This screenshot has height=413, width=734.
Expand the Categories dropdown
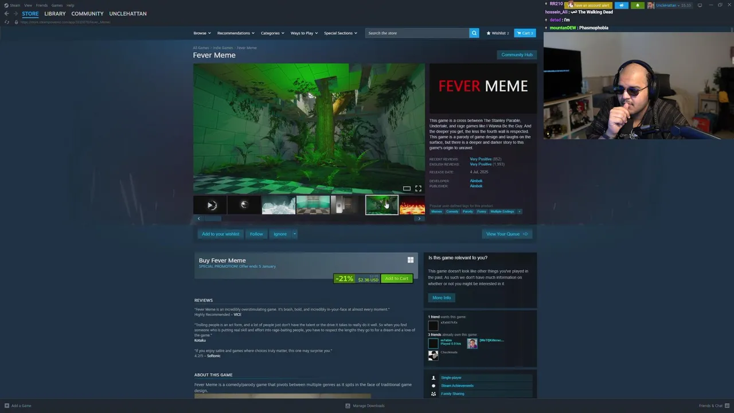pos(272,33)
